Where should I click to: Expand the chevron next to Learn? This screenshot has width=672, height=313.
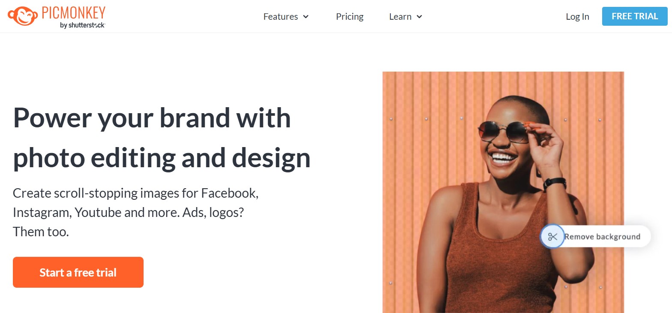tap(420, 17)
